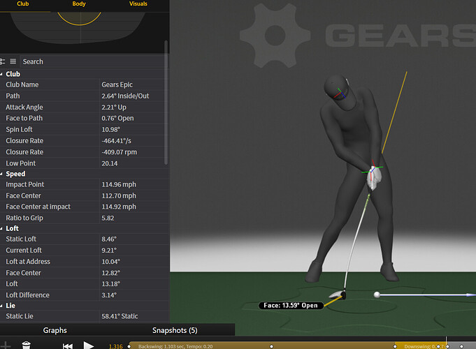Click the Backswing timeline segment

(262, 346)
